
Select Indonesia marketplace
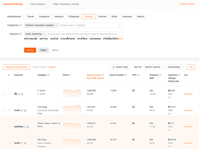pos(127,16)
